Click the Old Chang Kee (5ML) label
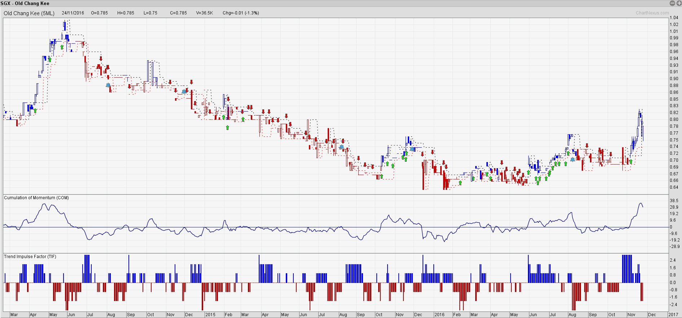This screenshot has width=682, height=318. coord(29,13)
